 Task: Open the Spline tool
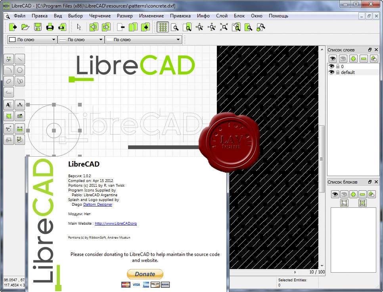tap(20, 81)
